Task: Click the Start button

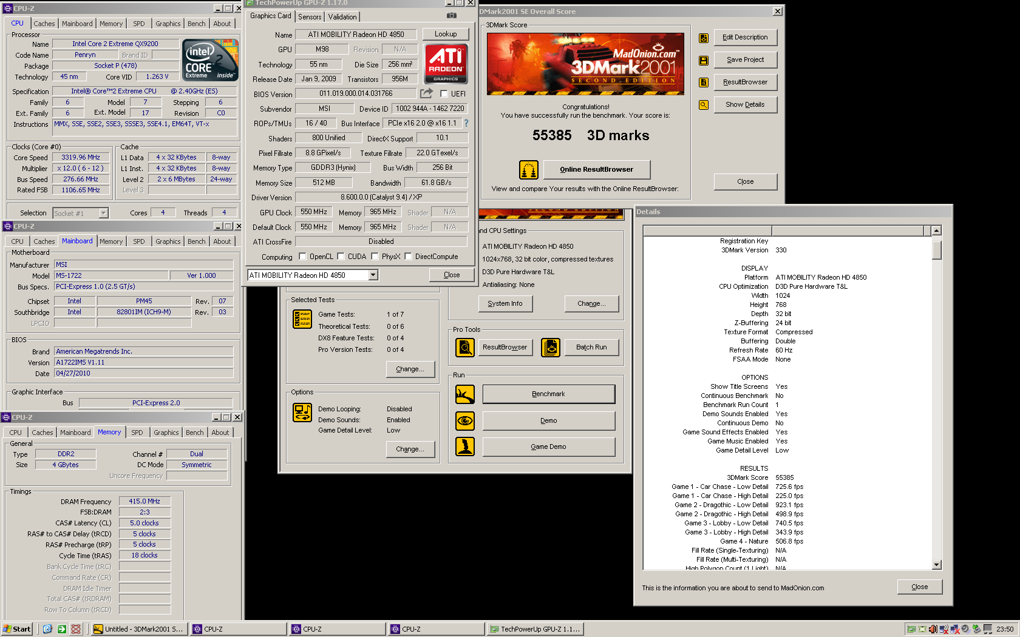Action: pos(17,629)
